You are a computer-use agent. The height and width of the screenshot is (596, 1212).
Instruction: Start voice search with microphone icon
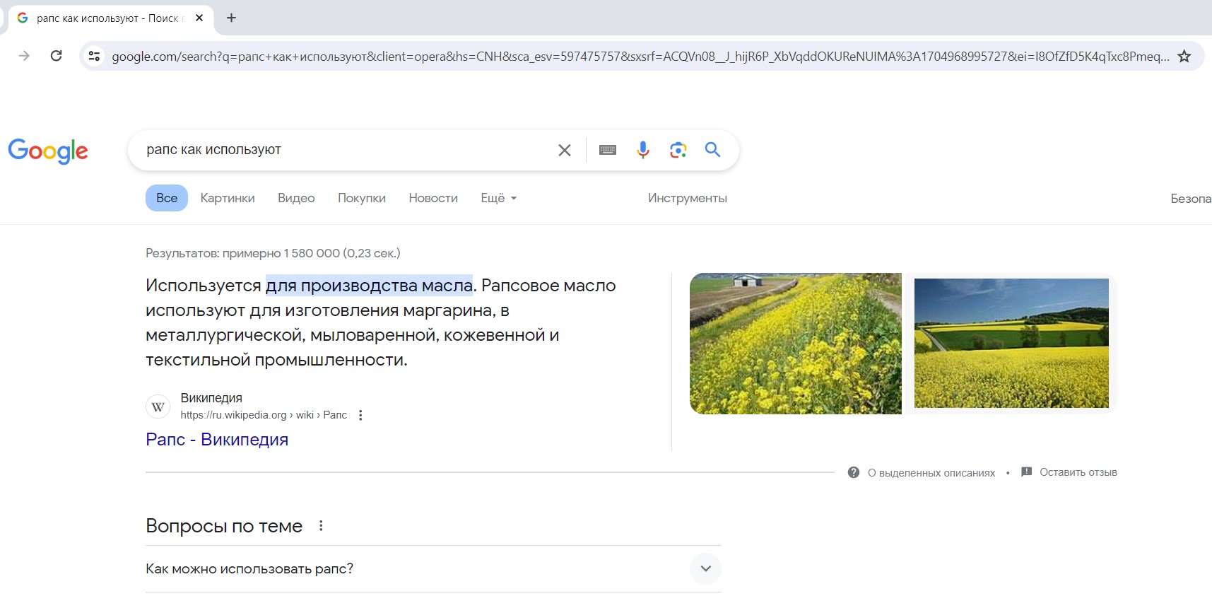(x=642, y=150)
